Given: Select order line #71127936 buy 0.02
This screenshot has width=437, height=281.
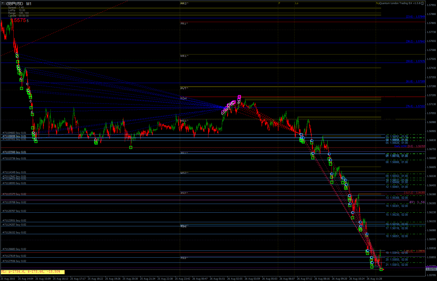Looking at the screenshot, I should tap(14, 261).
